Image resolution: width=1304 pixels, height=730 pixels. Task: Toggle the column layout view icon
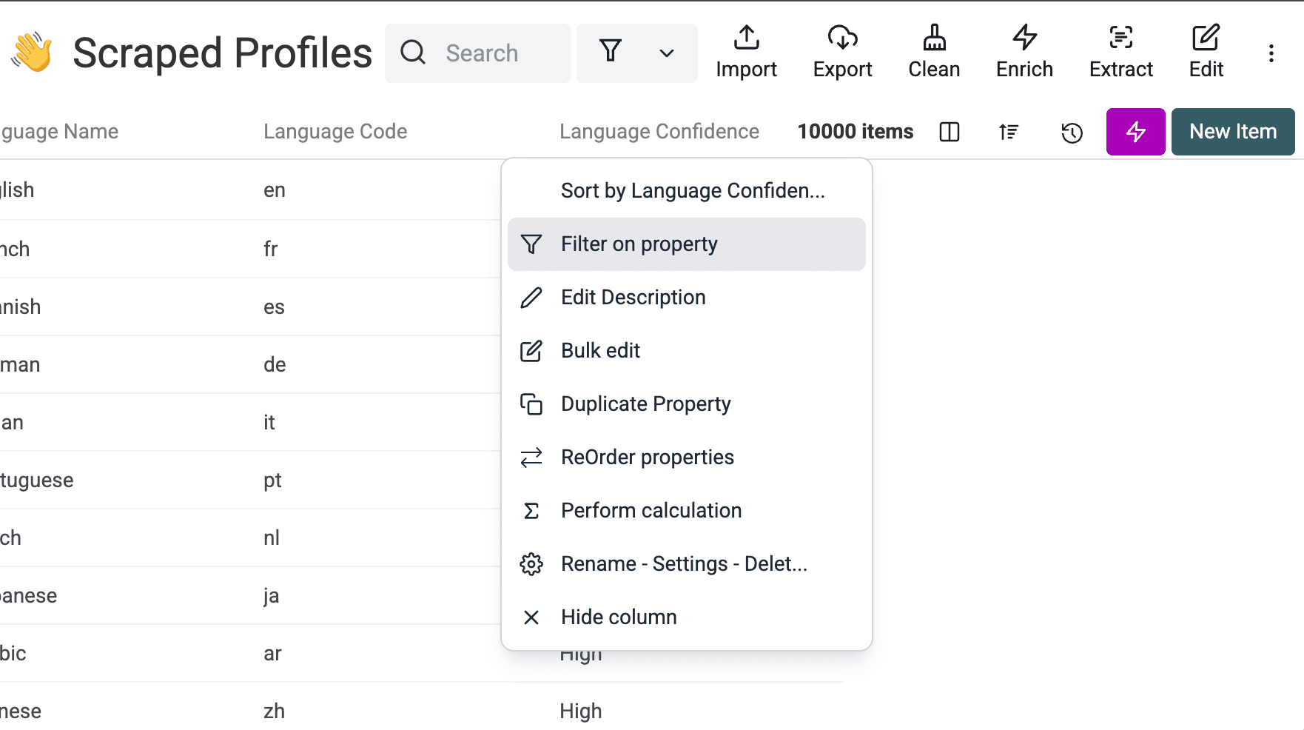coord(950,132)
